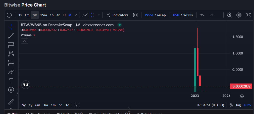Collapse the indicator legend chevron

click(x=24, y=41)
